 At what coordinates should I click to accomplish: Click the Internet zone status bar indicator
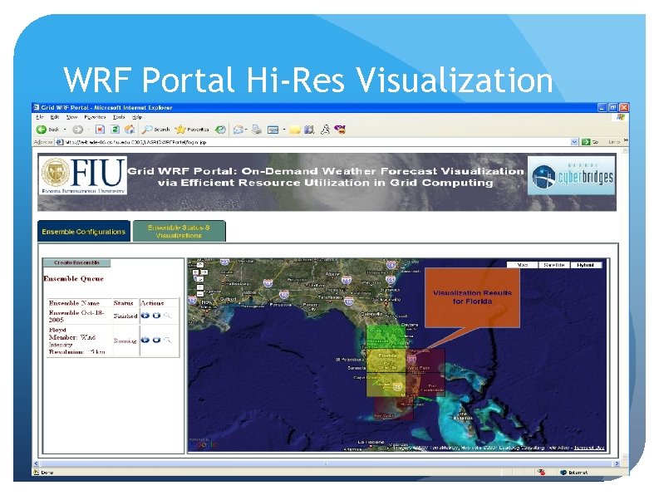coord(574,473)
